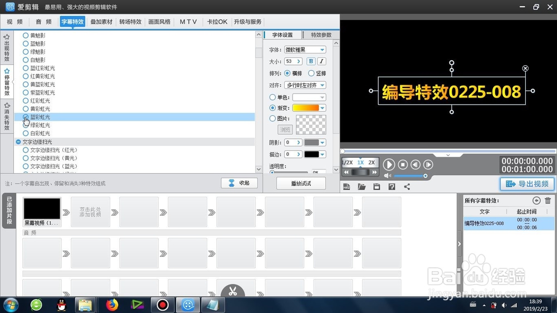Open the file explorer taskbar icon
The height and width of the screenshot is (313, 557).
(x=85, y=305)
